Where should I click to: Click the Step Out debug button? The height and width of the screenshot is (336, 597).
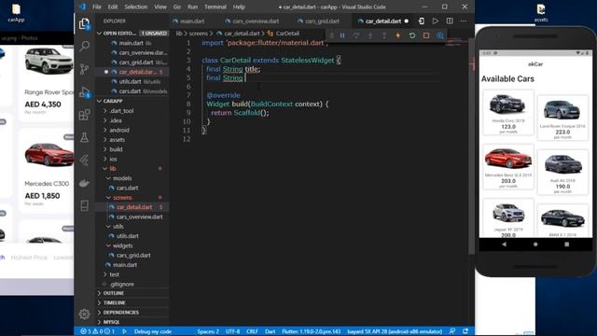click(384, 35)
